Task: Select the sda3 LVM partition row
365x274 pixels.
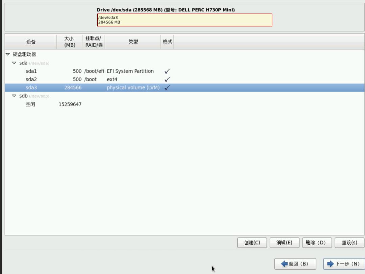Action: pyautogui.click(x=185, y=88)
